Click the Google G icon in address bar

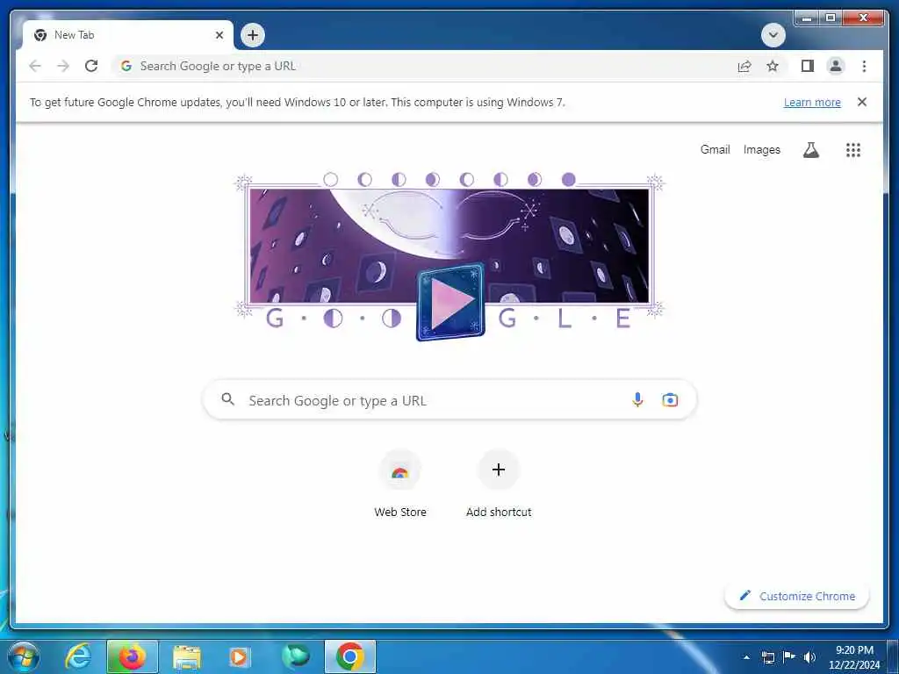[x=126, y=66]
